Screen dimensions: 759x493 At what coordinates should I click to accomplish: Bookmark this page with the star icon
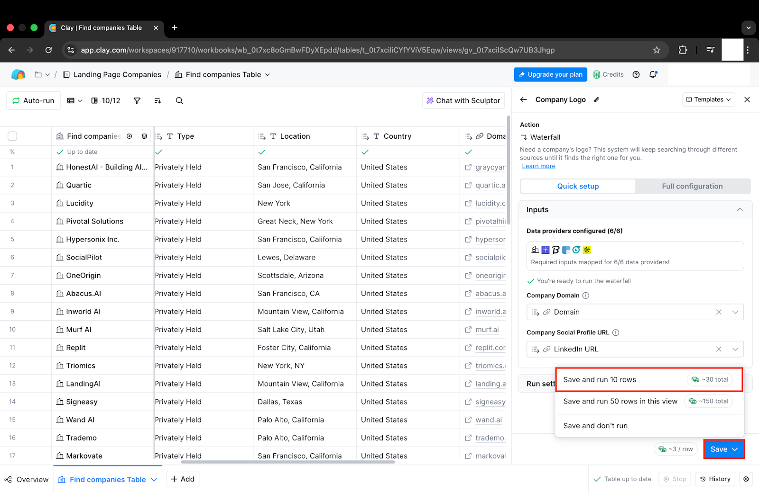[657, 50]
